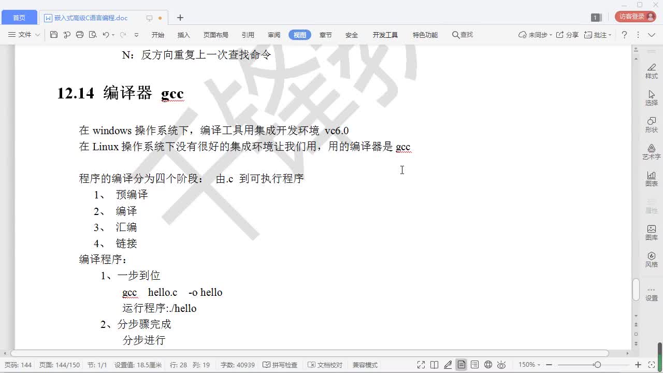This screenshot has width=663, height=373.
Task: Click the Save icon in quick toolbar
Action: [x=54, y=35]
